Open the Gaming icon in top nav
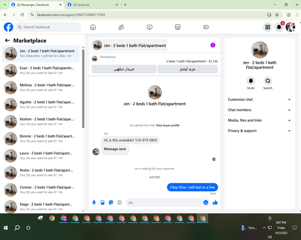Image resolution: width=301 pixels, height=240 pixels. [206, 27]
